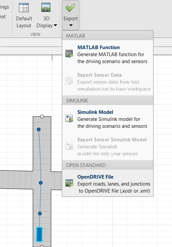The width and height of the screenshot is (172, 247).
Task: Open the 3D Display view icon
Action: click(x=46, y=7)
